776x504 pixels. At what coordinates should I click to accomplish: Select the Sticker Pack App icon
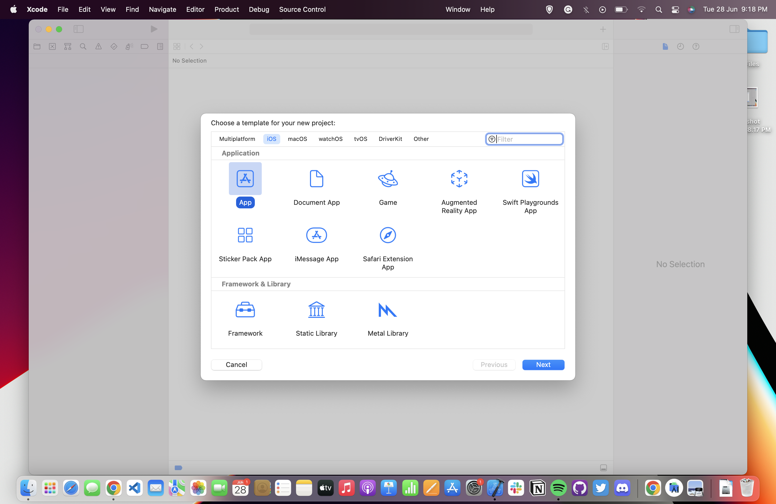point(246,235)
